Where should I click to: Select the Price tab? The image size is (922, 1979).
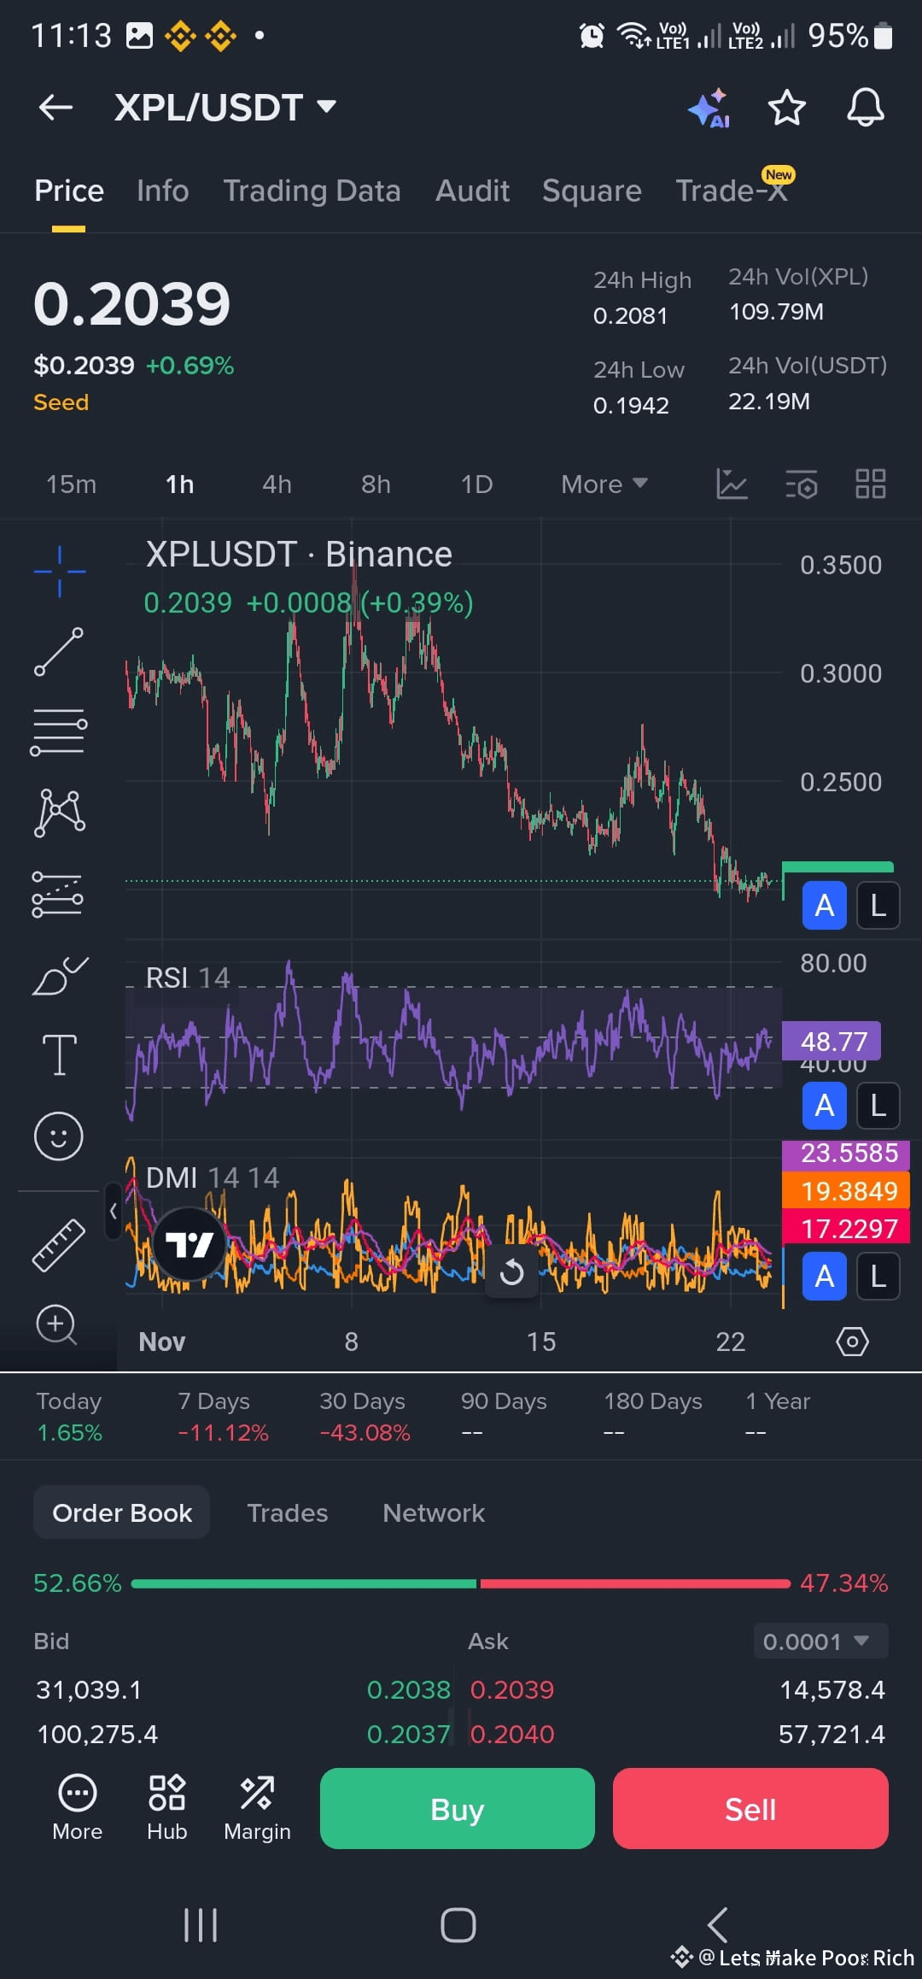point(69,191)
